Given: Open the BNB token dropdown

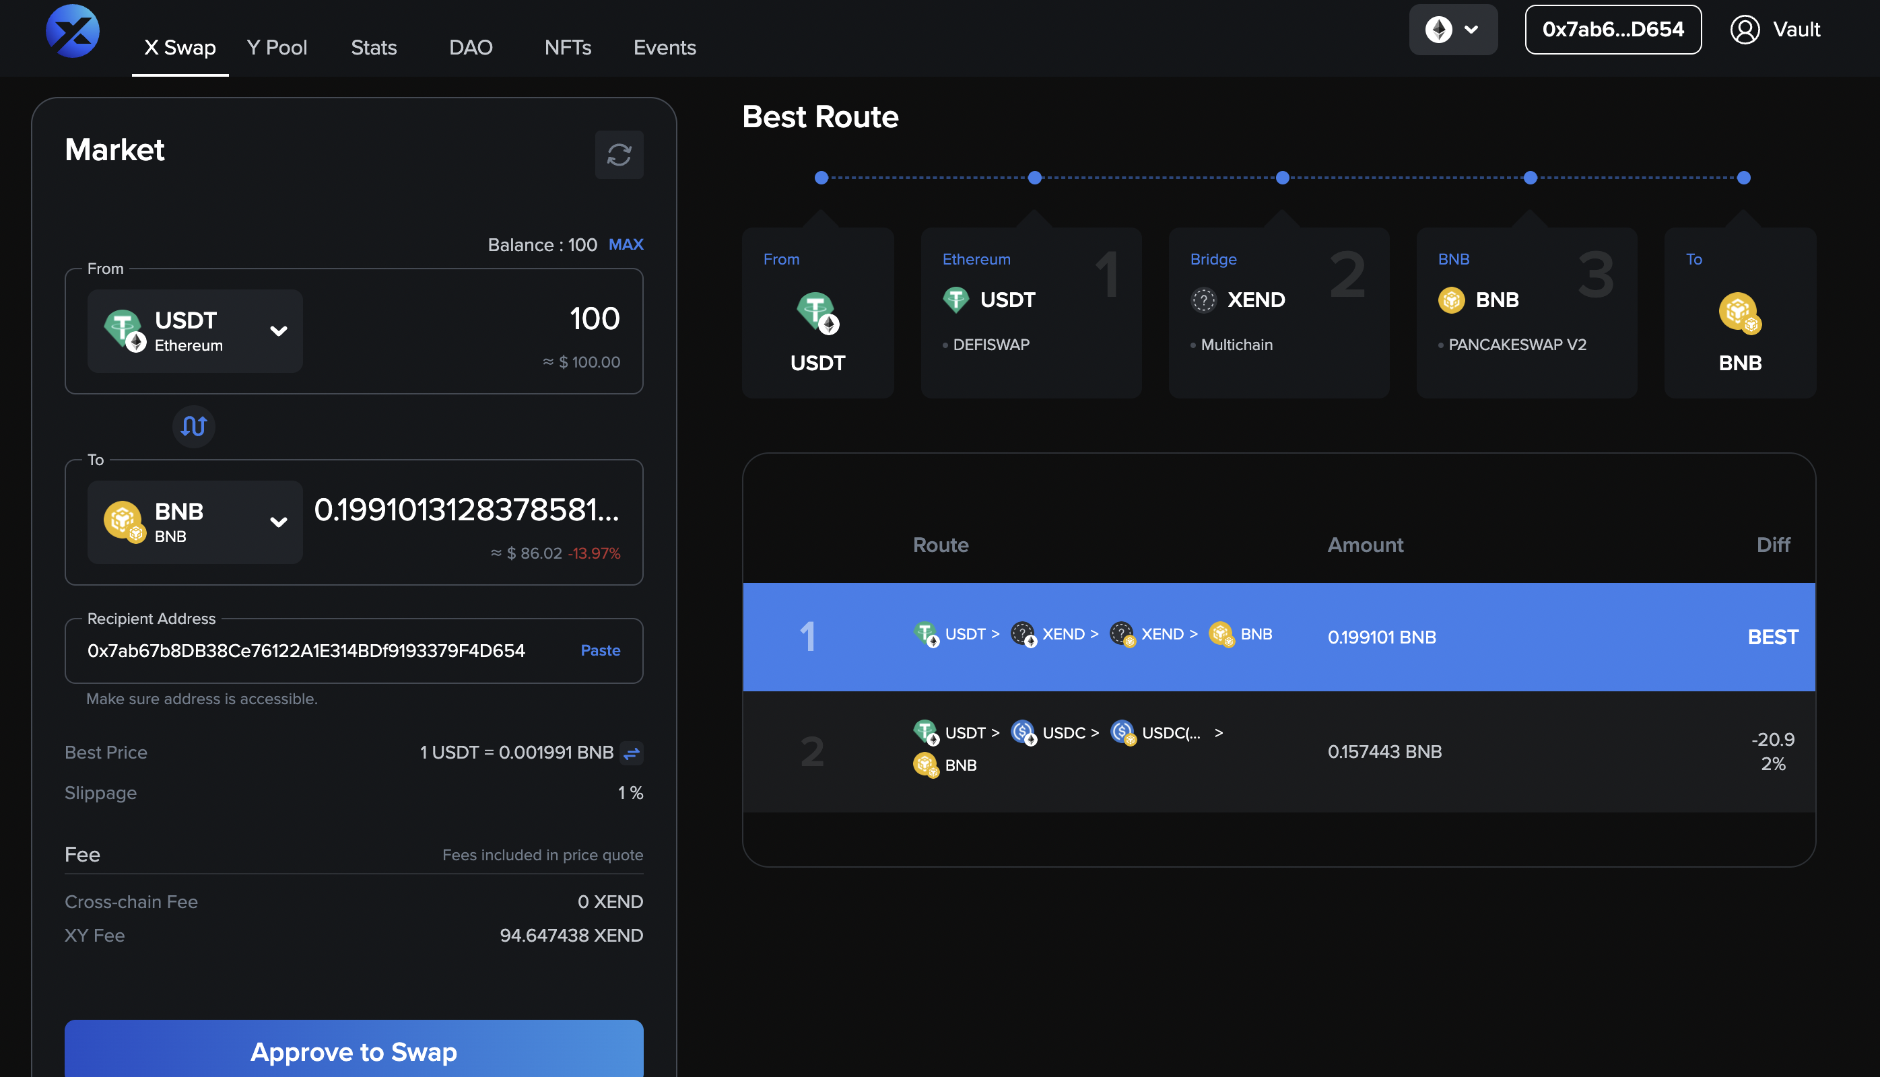Looking at the screenshot, I should pos(195,522).
